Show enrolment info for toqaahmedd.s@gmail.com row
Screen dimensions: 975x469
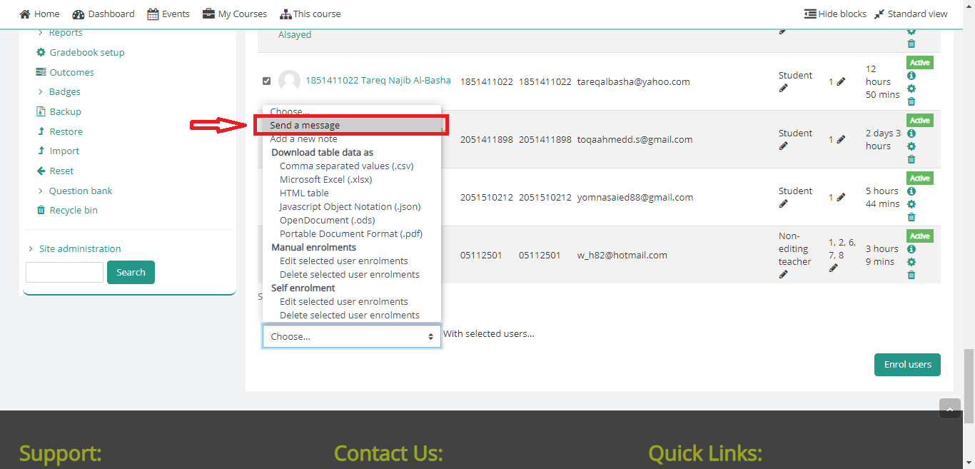(x=911, y=133)
